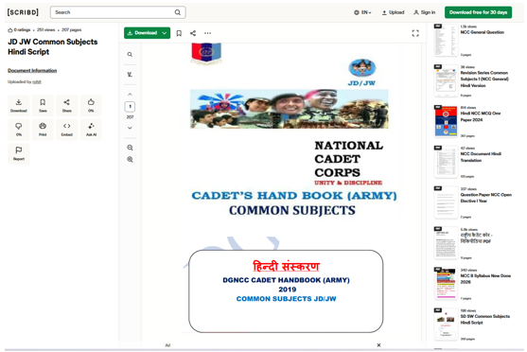Click thumbnail of NCC B Syllabus document
The height and width of the screenshot is (352, 527).
[446, 284]
